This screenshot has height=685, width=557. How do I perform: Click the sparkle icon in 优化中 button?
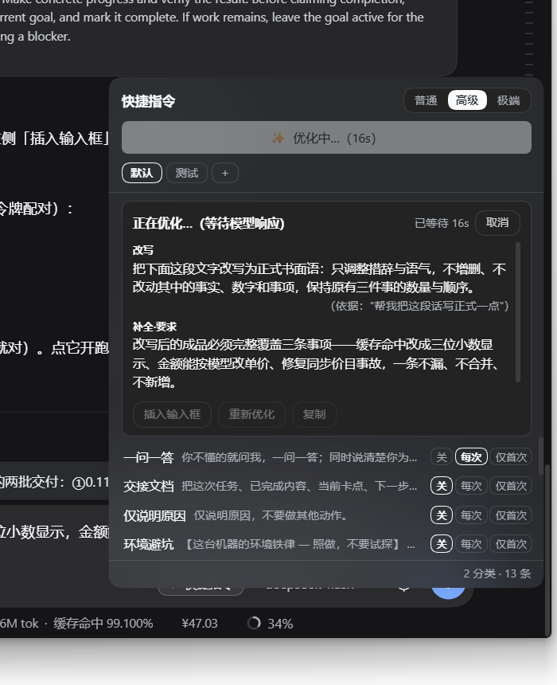278,139
